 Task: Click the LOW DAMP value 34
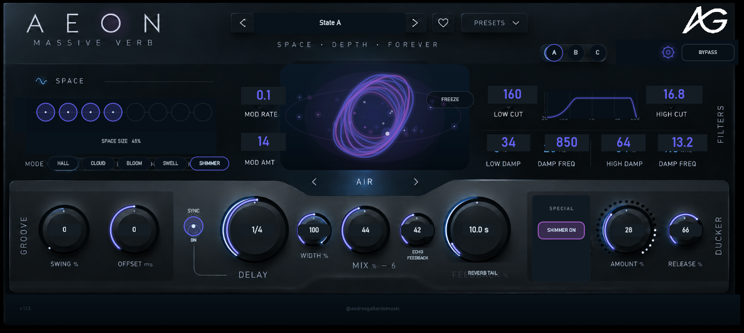tap(508, 143)
